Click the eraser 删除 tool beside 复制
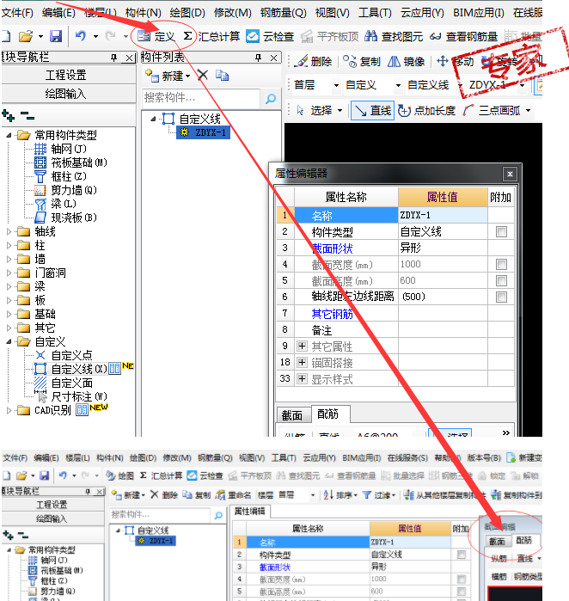The height and width of the screenshot is (601, 569). coord(312,61)
